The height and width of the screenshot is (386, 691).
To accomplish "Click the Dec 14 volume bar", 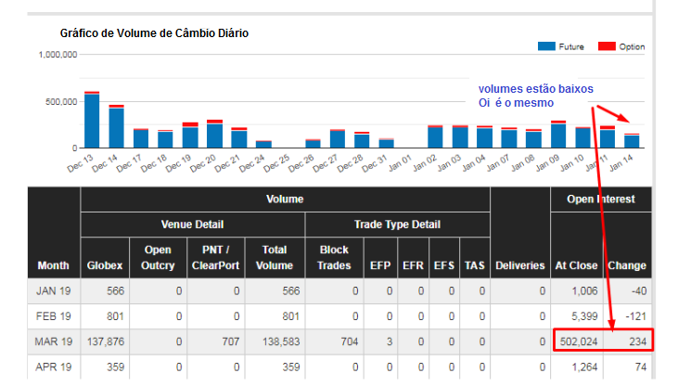I will coord(116,127).
